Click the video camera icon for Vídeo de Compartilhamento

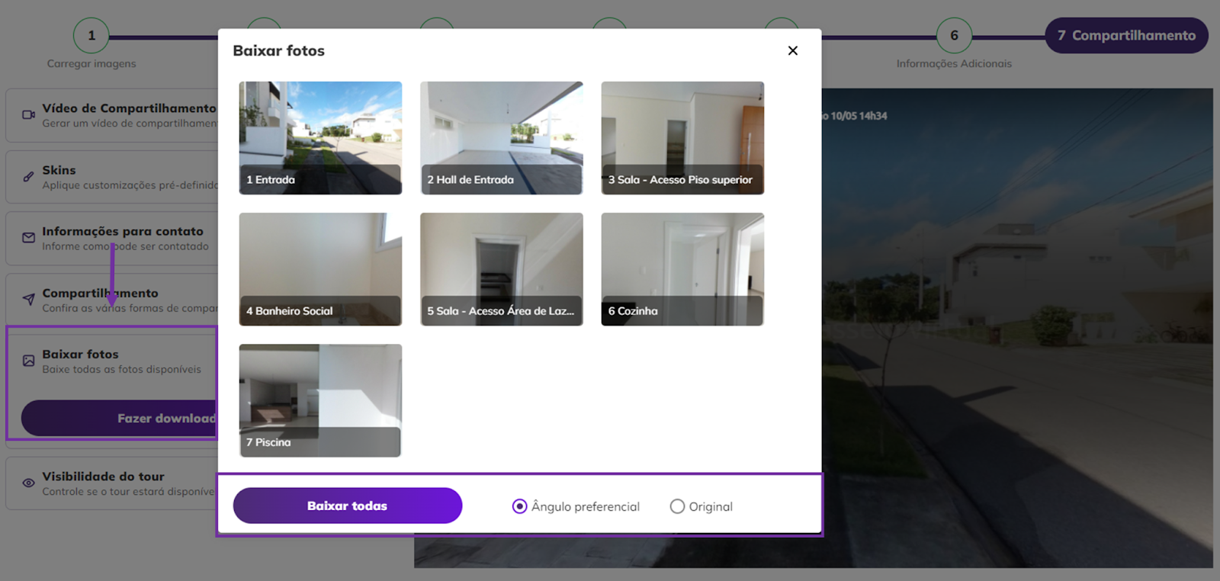(x=28, y=115)
